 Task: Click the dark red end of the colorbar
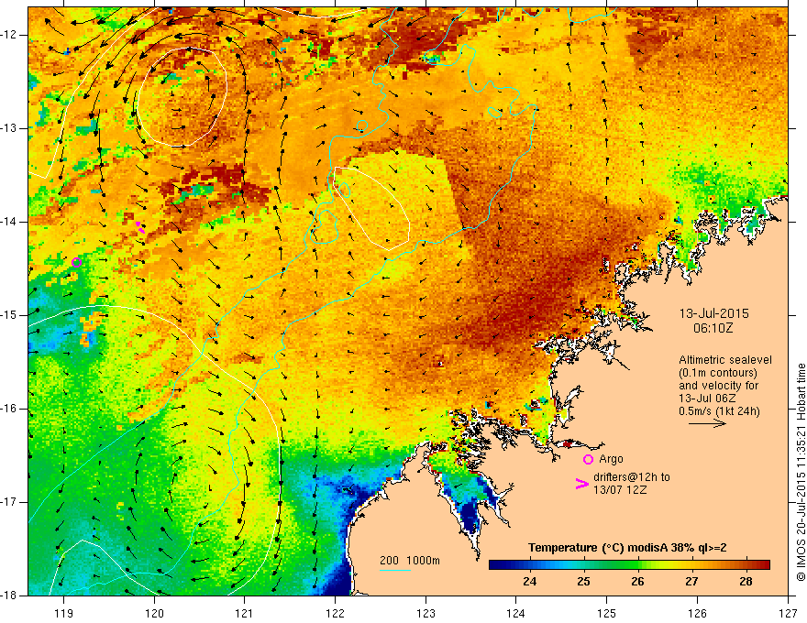(763, 565)
